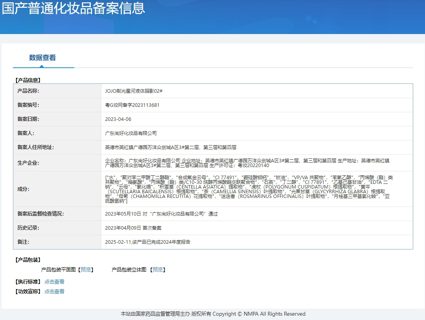Switch to the 数据查看 tab

(42, 58)
